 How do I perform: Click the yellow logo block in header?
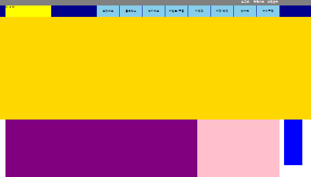click(28, 11)
